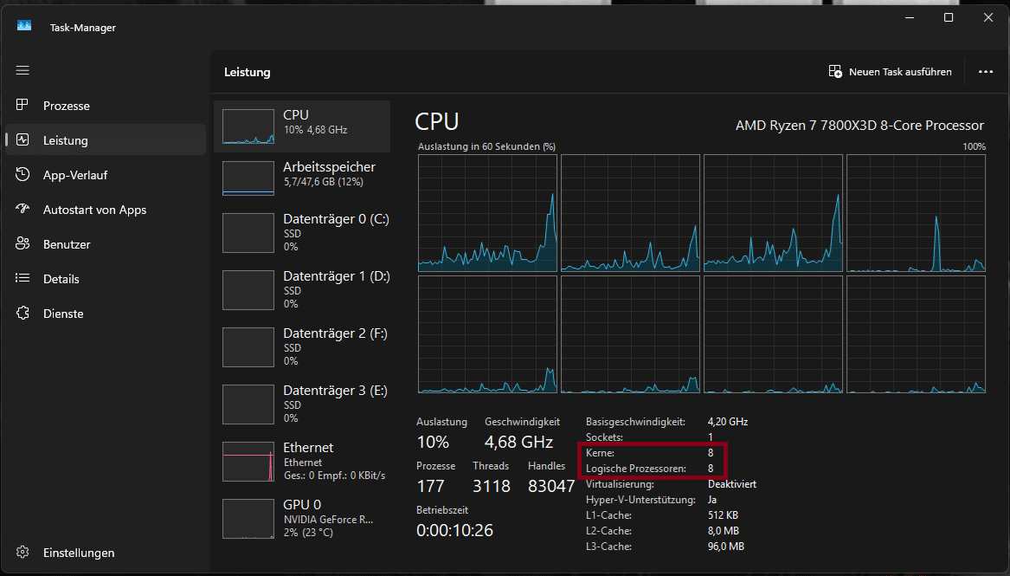Click the Task-Manager app icon in title bar
Image resolution: width=1010 pixels, height=576 pixels.
pos(24,26)
